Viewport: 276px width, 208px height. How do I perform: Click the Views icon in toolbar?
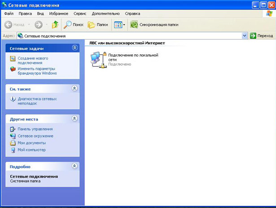coord(118,25)
